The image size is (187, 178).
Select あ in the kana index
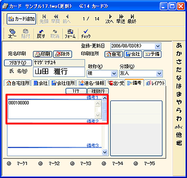[179, 46]
